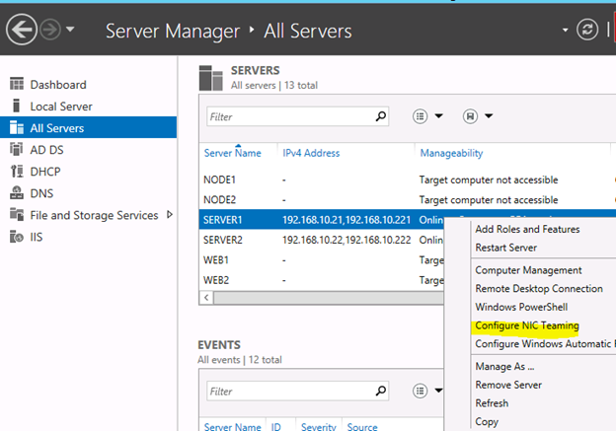The width and height of the screenshot is (616, 431).
Task: Select the WEB2 server row
Action: coord(322,280)
